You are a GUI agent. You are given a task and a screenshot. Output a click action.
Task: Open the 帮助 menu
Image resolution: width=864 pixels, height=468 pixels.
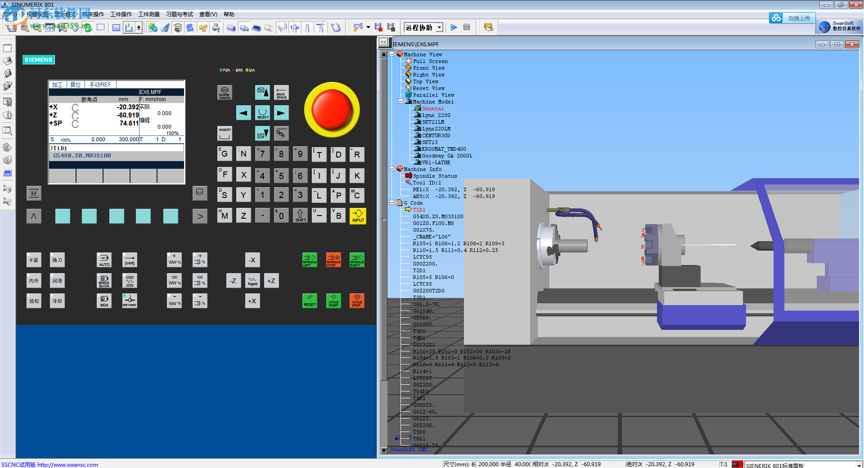point(229,14)
